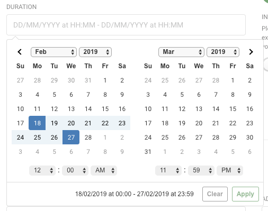
Task: Click the Apply button
Action: click(x=245, y=194)
